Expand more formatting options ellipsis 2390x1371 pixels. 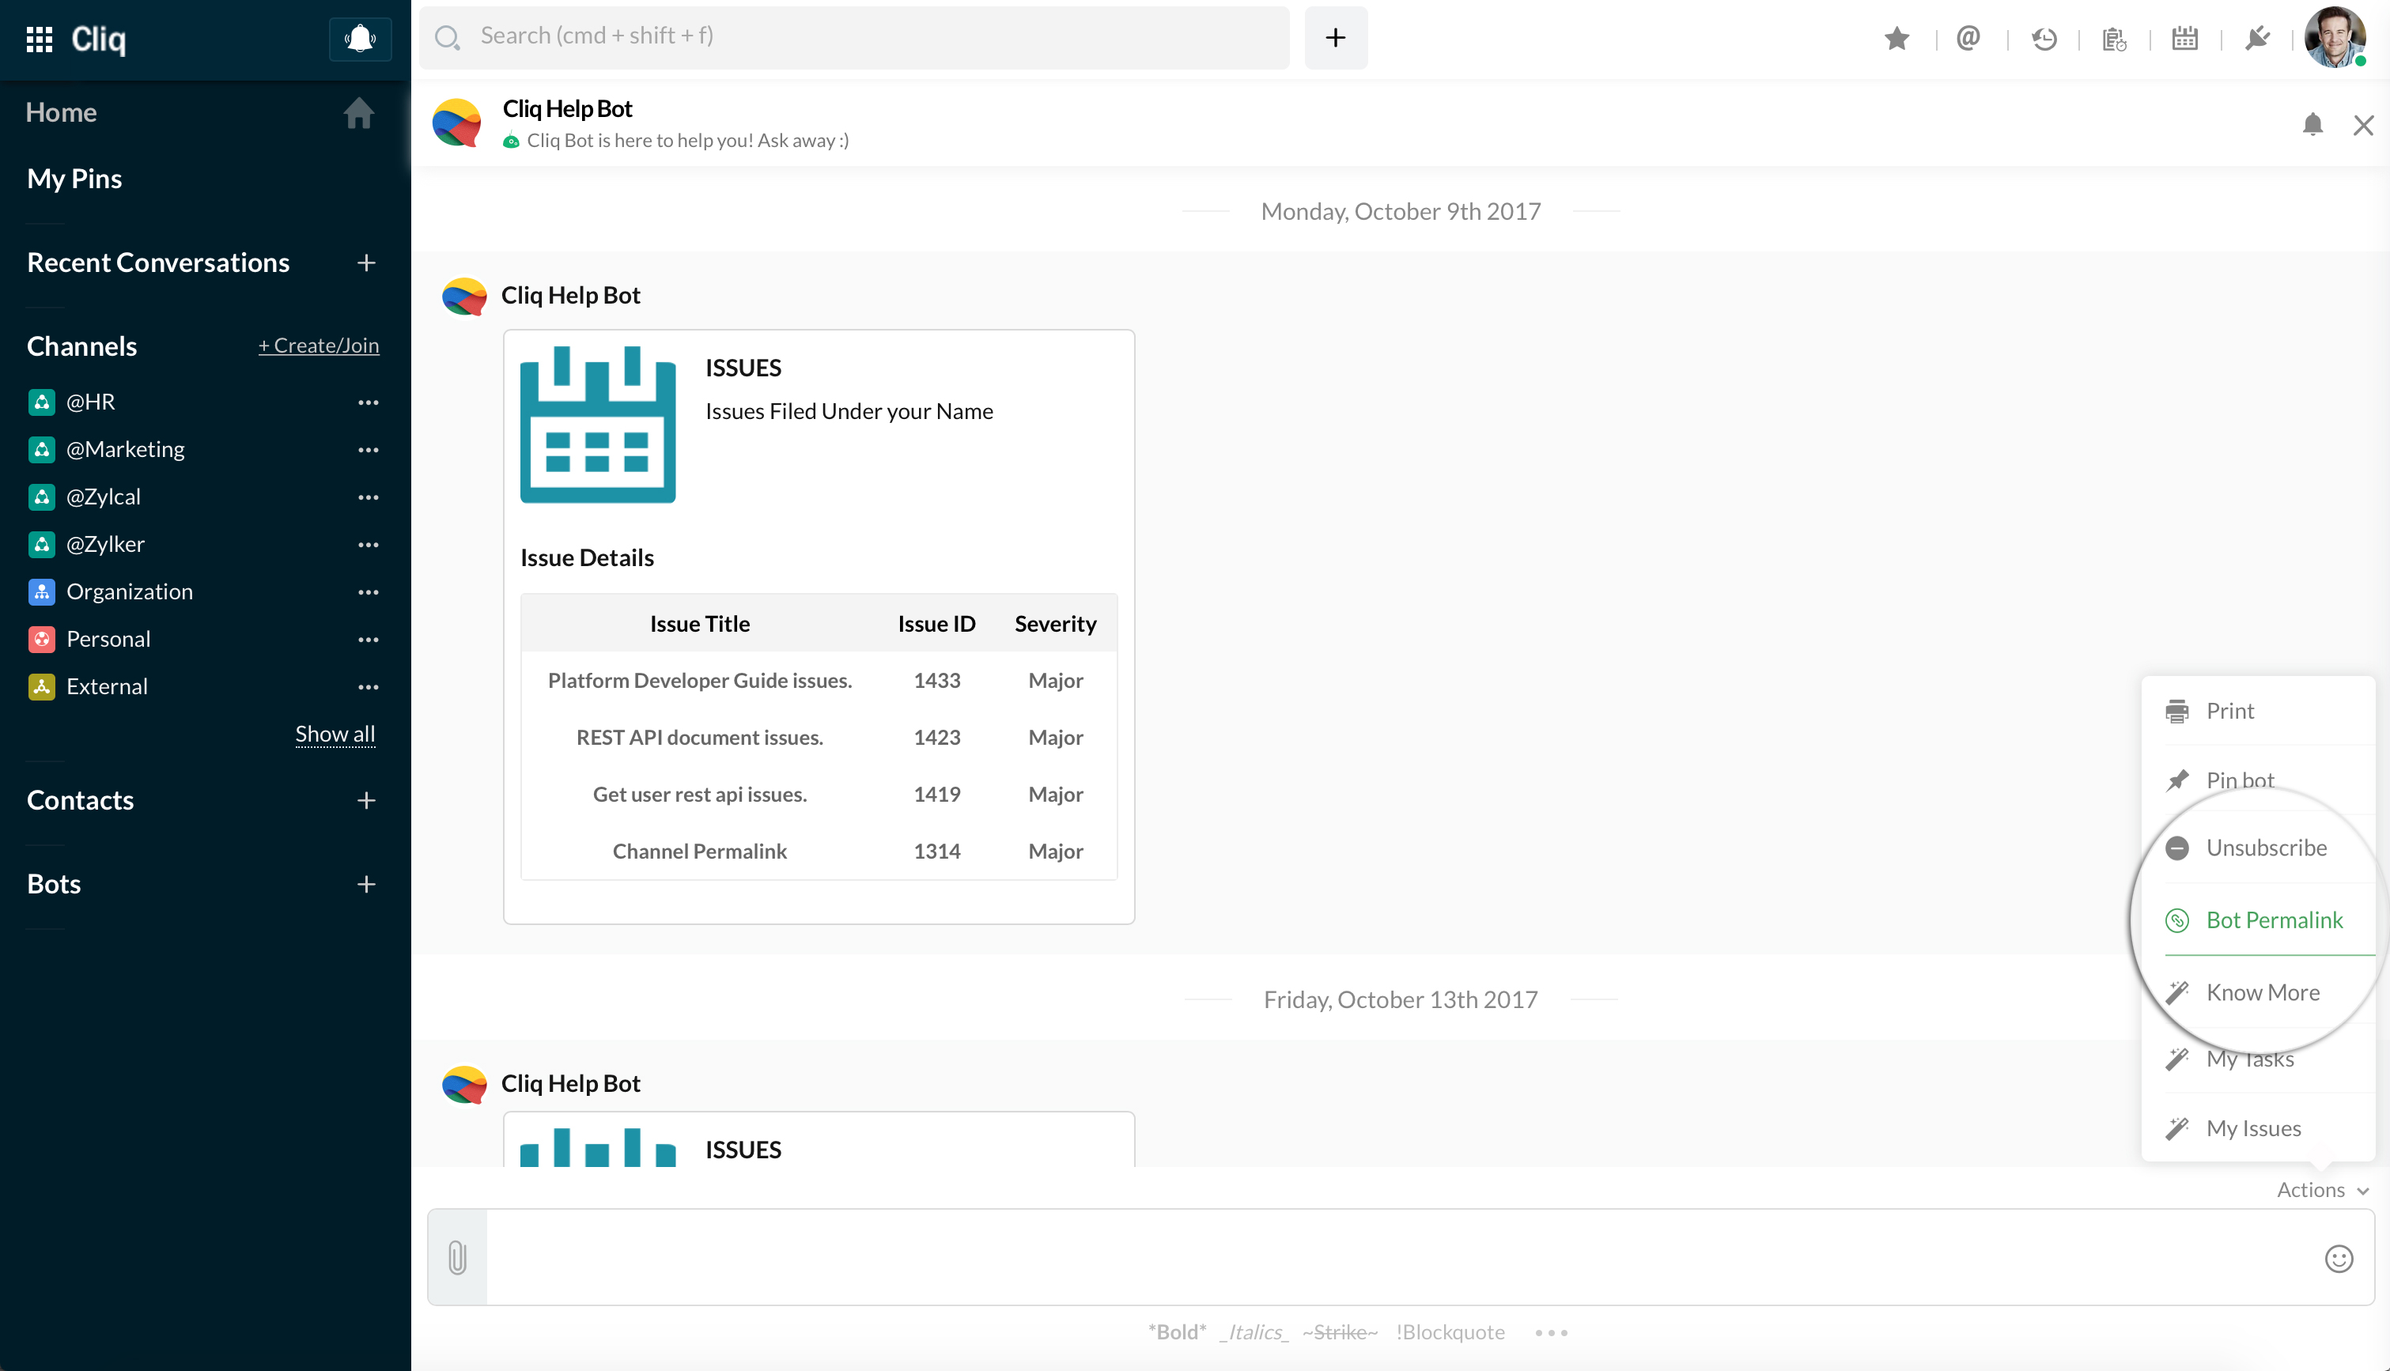point(1550,1332)
